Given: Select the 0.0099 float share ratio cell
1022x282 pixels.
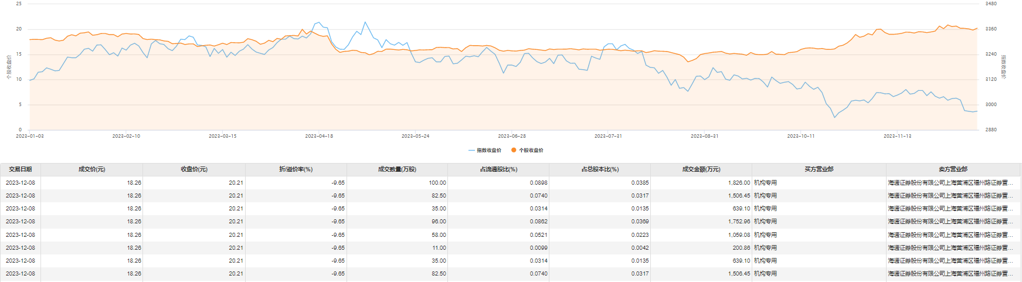Looking at the screenshot, I should [x=538, y=248].
